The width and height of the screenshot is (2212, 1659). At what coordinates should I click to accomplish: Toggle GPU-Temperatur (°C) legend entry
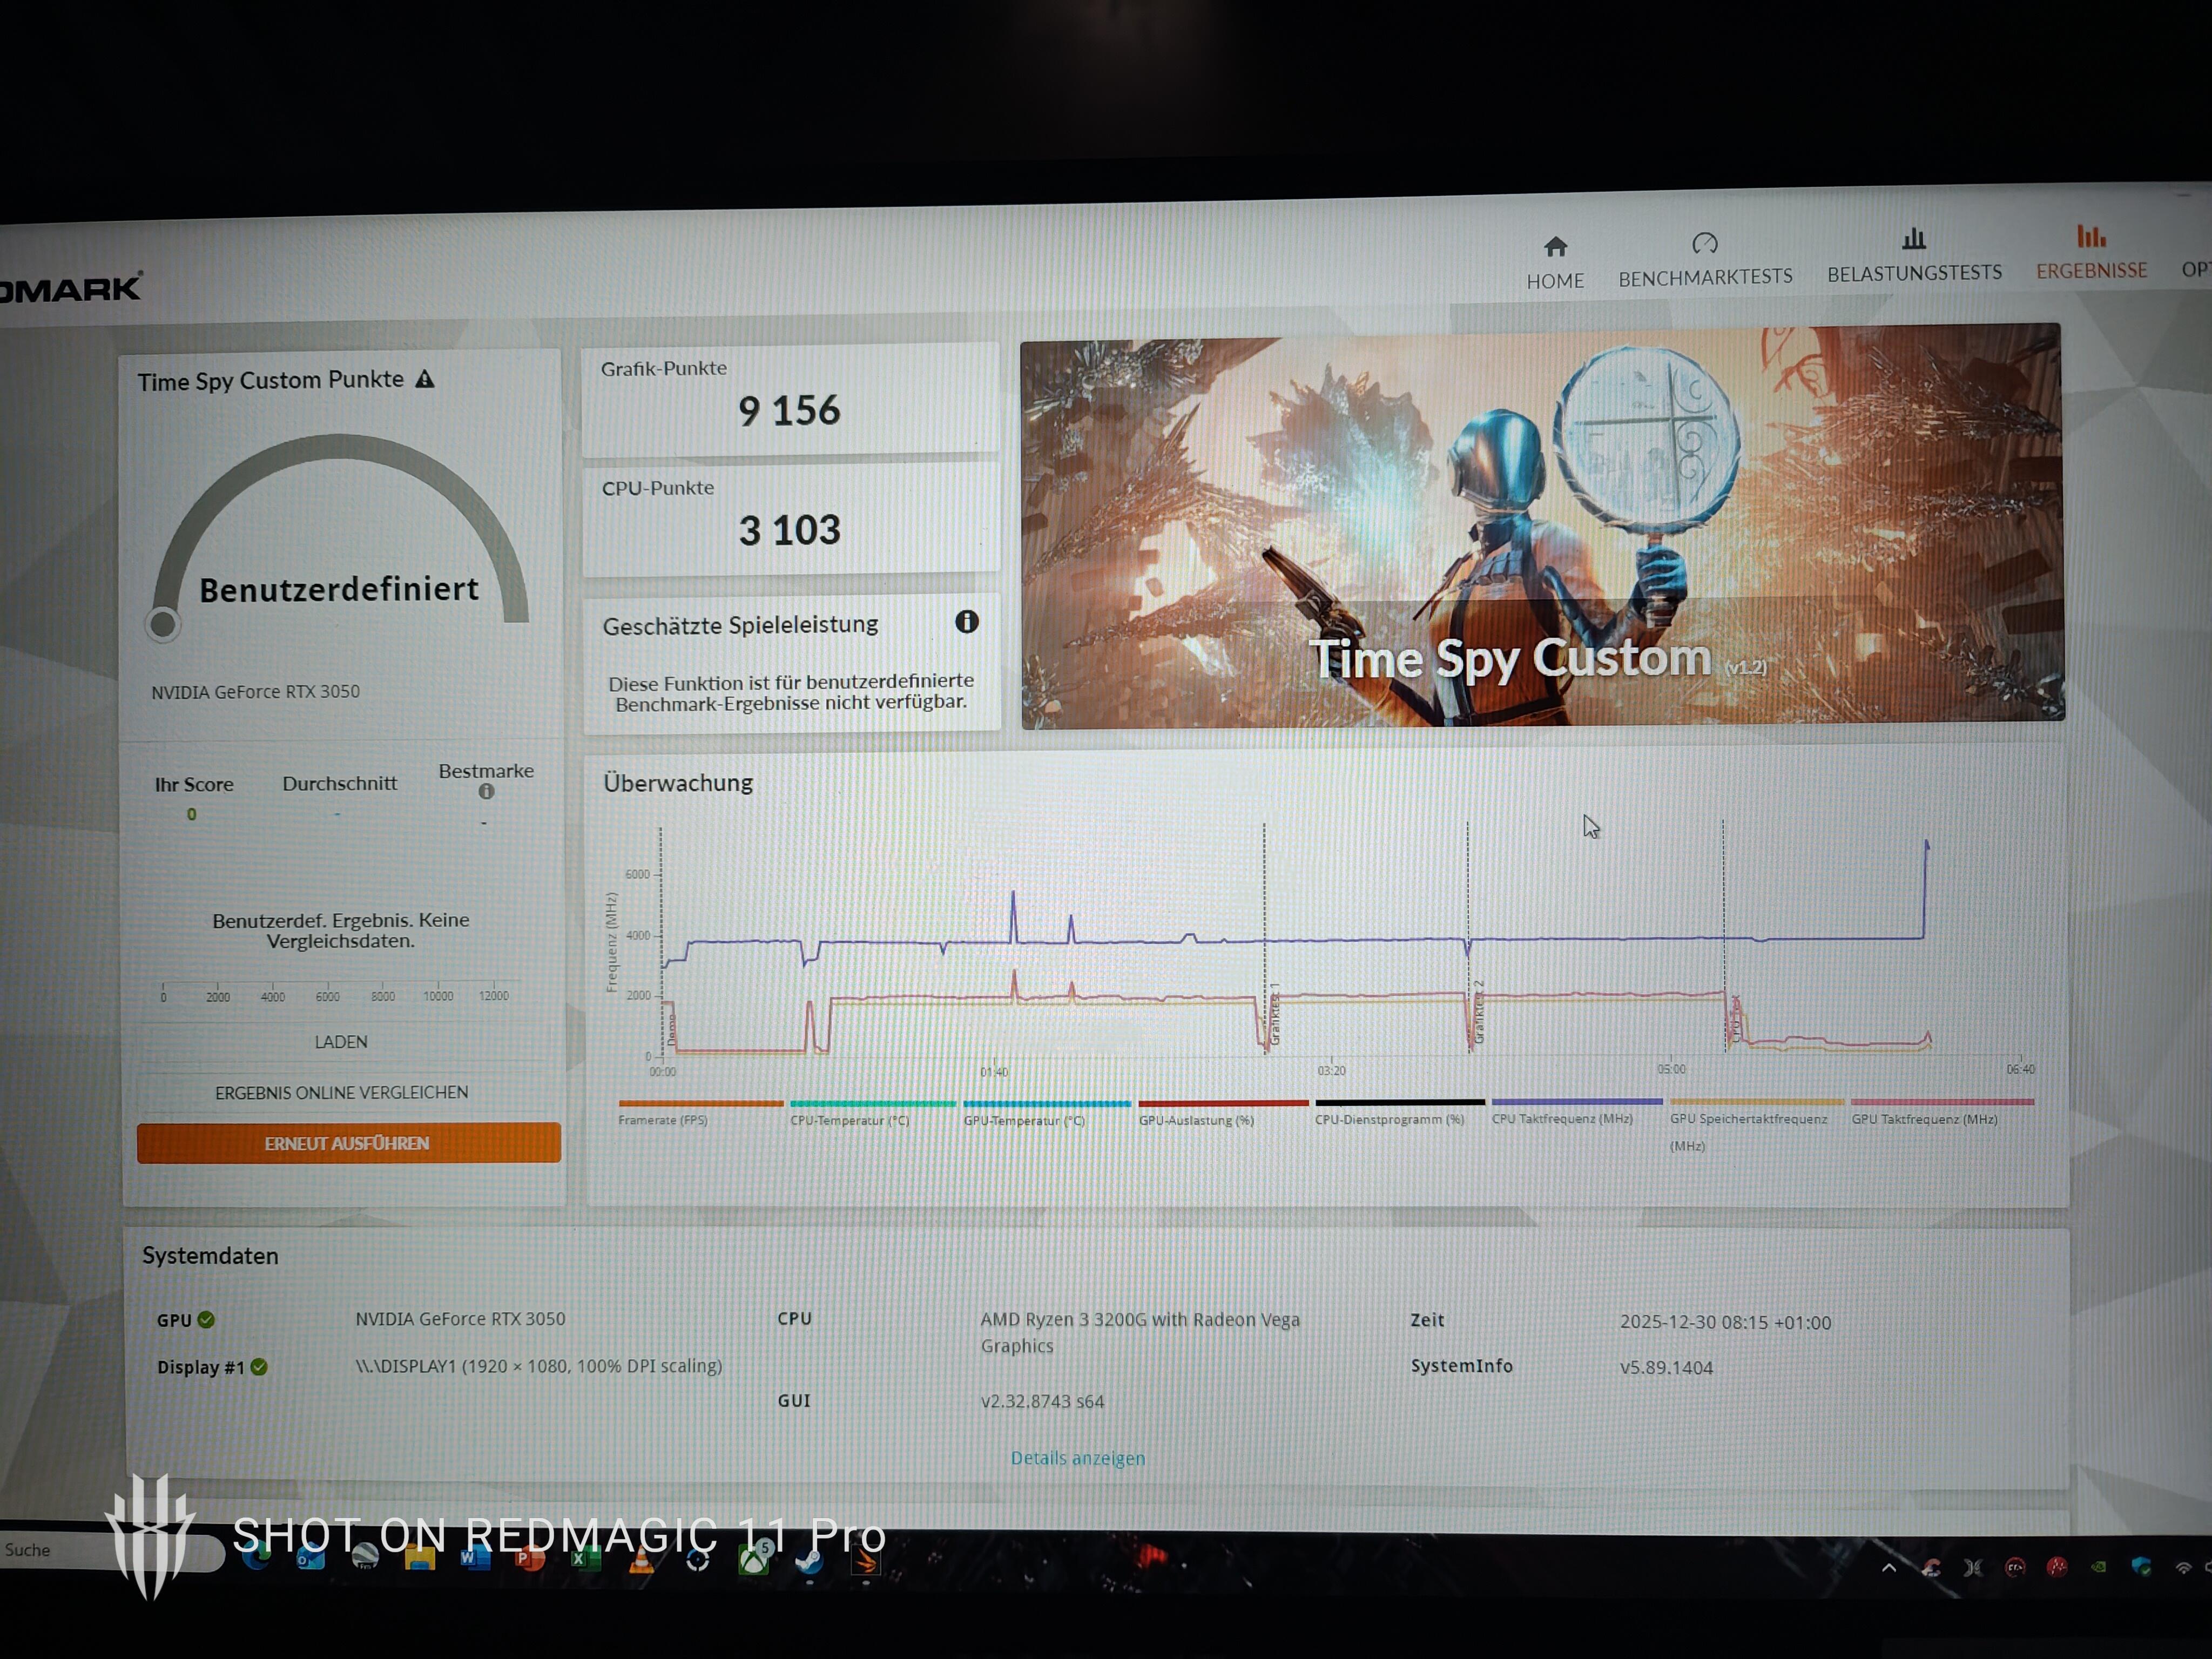[1024, 1120]
